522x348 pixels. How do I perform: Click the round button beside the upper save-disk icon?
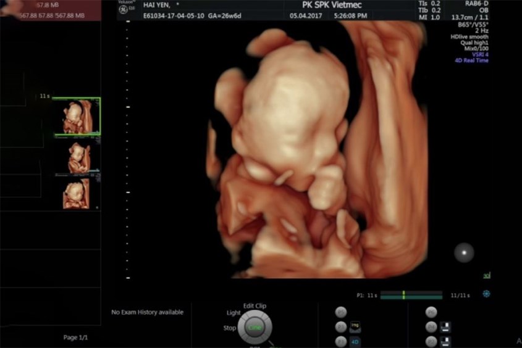[431, 327]
